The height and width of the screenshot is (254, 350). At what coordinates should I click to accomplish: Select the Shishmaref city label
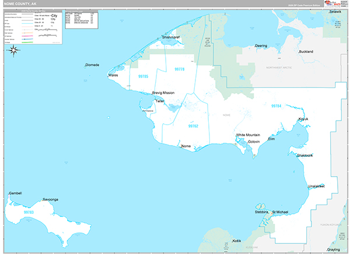170,37
